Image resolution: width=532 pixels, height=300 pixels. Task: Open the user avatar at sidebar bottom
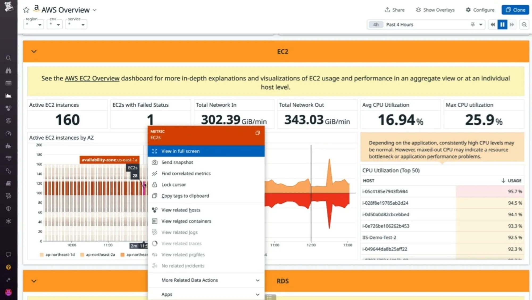click(9, 292)
